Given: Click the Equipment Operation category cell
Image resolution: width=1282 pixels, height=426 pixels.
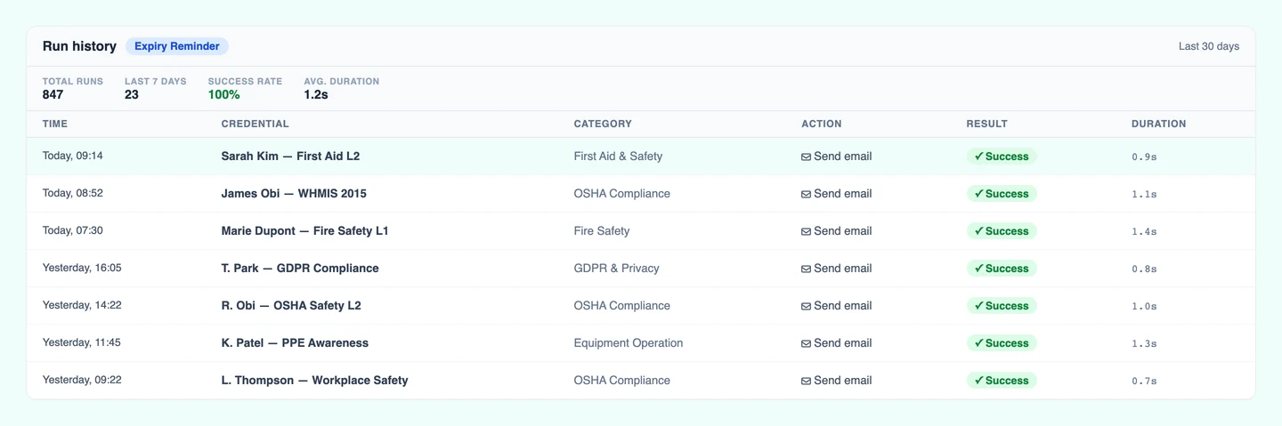Looking at the screenshot, I should (x=629, y=343).
